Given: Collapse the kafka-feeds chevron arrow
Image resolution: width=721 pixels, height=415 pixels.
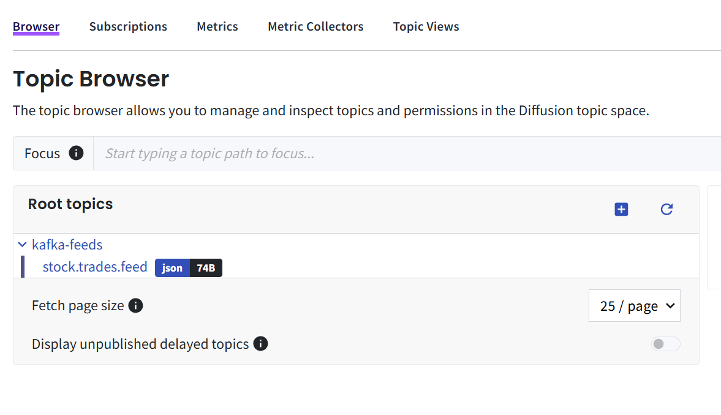Looking at the screenshot, I should [x=23, y=245].
